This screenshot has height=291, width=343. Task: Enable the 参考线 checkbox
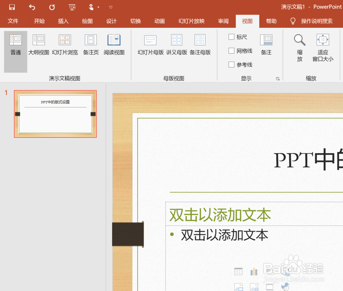(232, 64)
